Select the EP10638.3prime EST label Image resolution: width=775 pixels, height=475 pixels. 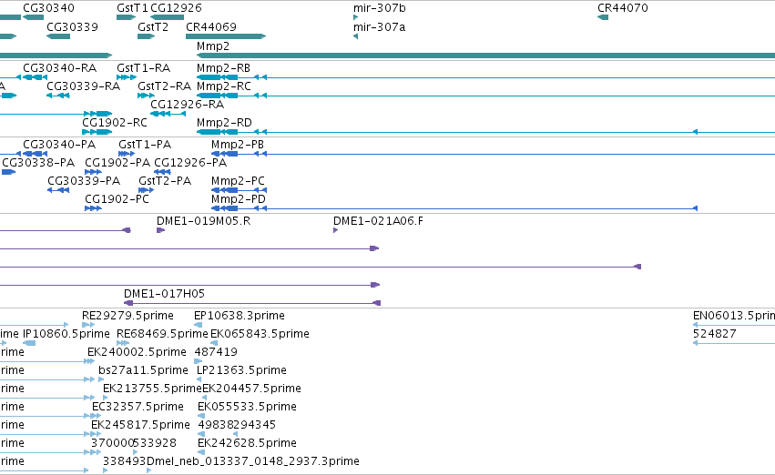tap(240, 316)
